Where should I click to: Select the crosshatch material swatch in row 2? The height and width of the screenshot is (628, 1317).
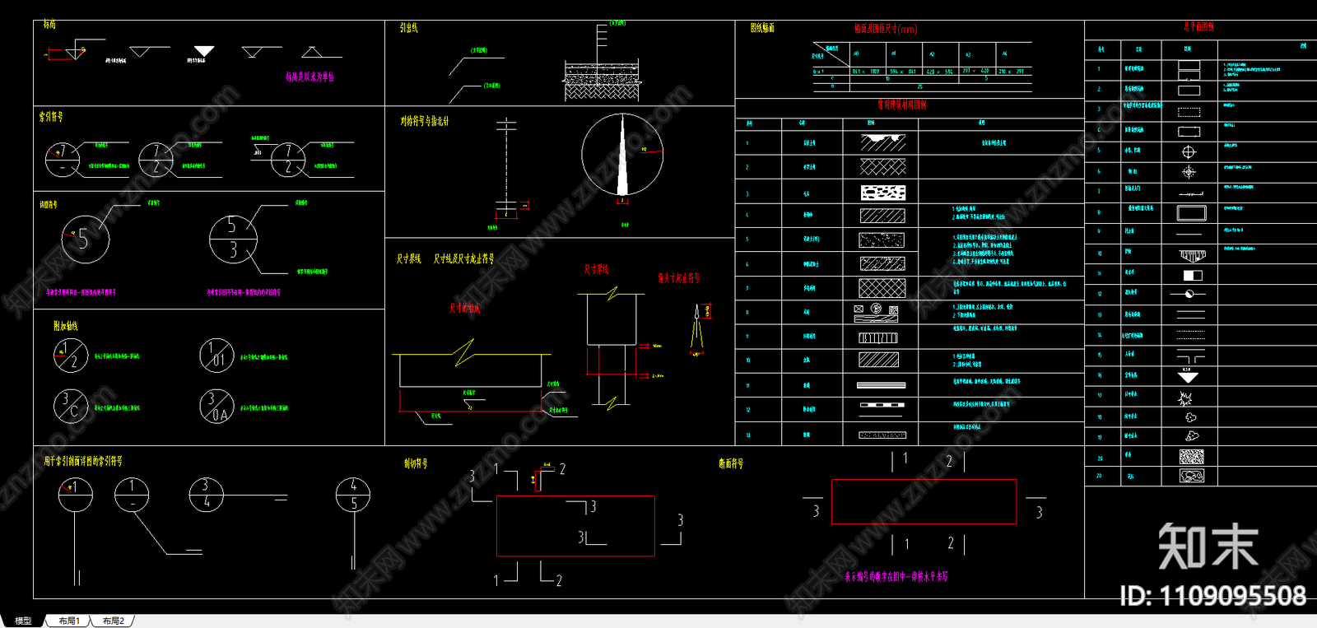[882, 167]
